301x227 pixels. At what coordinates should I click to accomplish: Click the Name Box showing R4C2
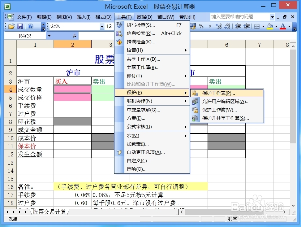25,36
